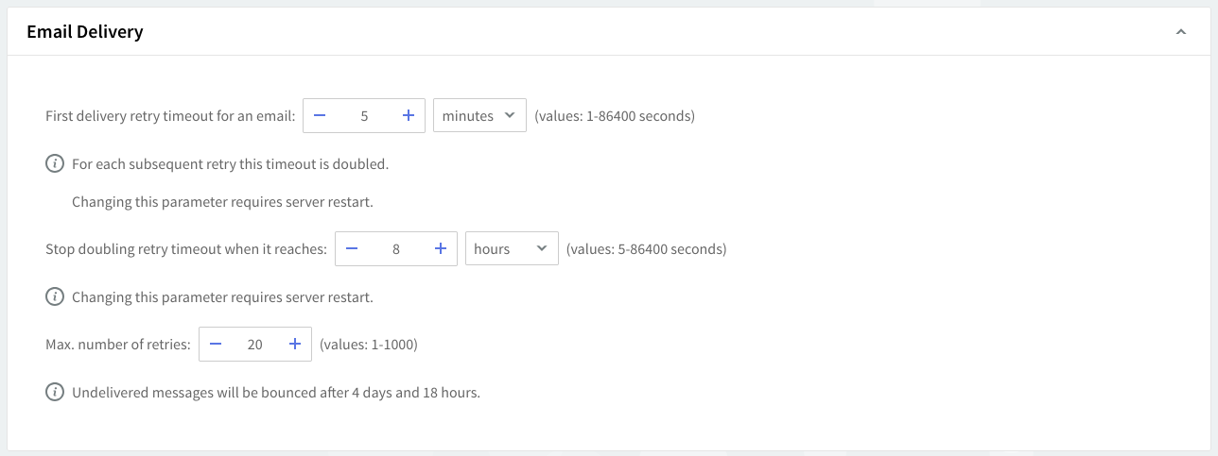Collapse the Email Delivery section chevron

tap(1180, 32)
